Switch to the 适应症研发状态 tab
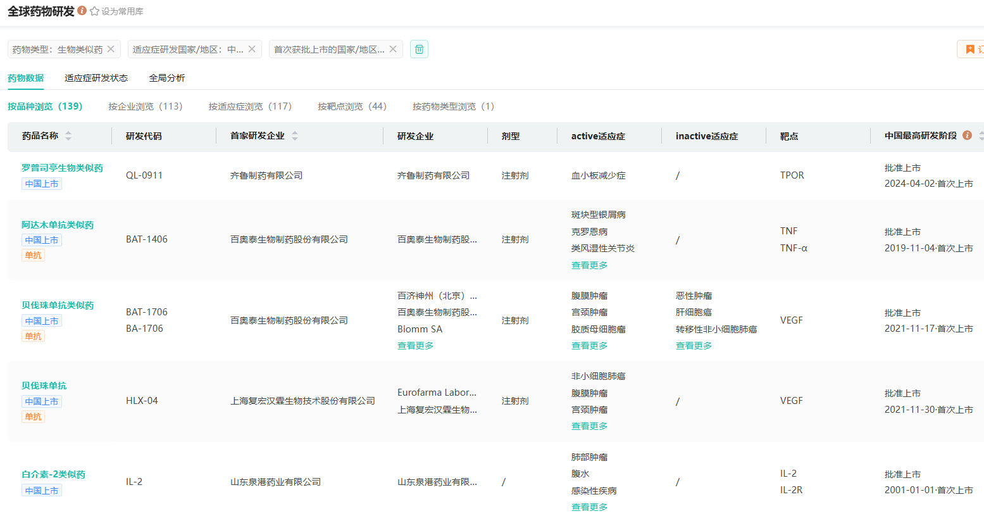The image size is (984, 516). coord(96,78)
